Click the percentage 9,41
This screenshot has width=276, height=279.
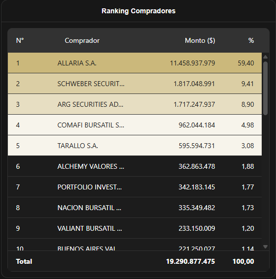pyautogui.click(x=248, y=84)
